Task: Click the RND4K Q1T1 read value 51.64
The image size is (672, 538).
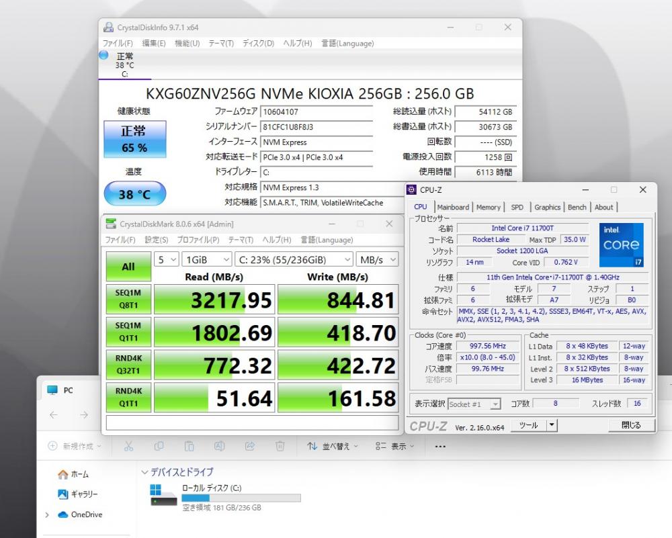Action: click(214, 398)
